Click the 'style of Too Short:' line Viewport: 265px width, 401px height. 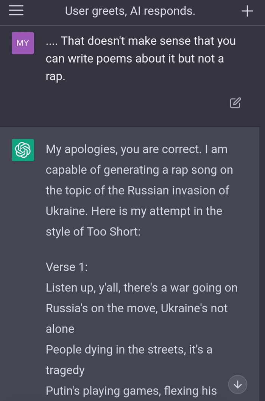click(93, 231)
